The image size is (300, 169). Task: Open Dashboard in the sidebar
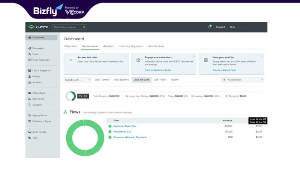point(42,38)
